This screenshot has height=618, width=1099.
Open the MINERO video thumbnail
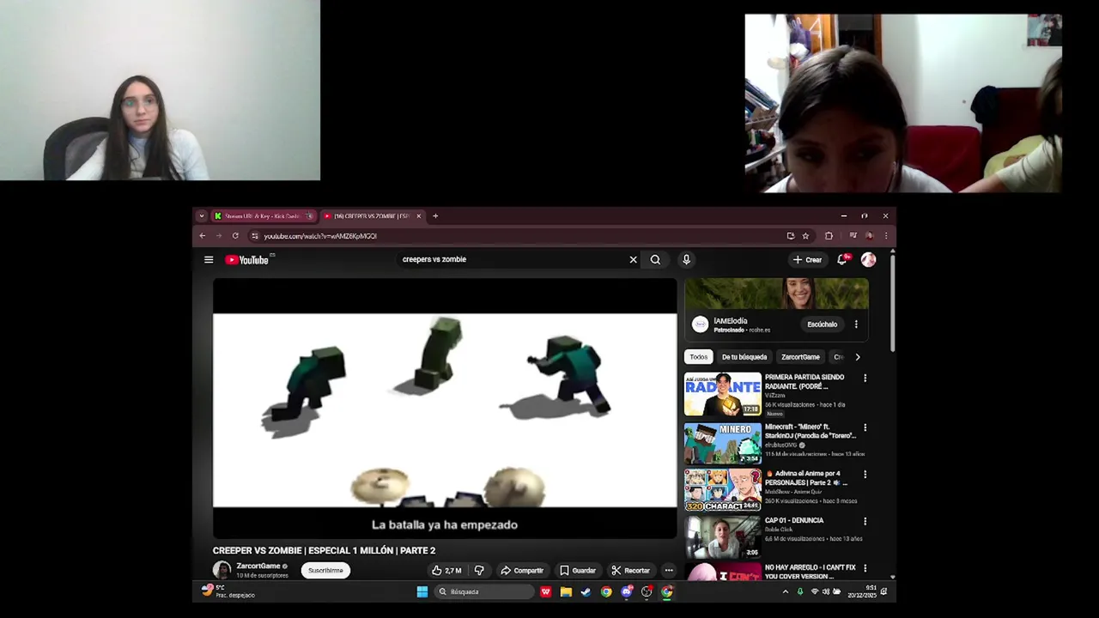(x=722, y=443)
